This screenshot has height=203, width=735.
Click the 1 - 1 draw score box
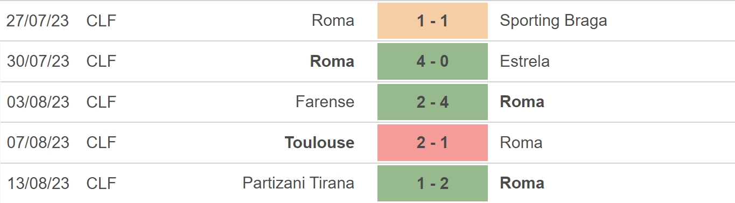432,20
